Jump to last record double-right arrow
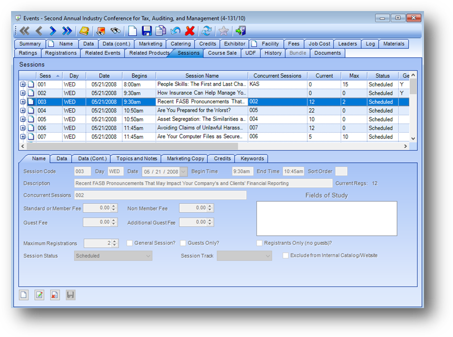The width and height of the screenshot is (453, 337). [x=67, y=31]
